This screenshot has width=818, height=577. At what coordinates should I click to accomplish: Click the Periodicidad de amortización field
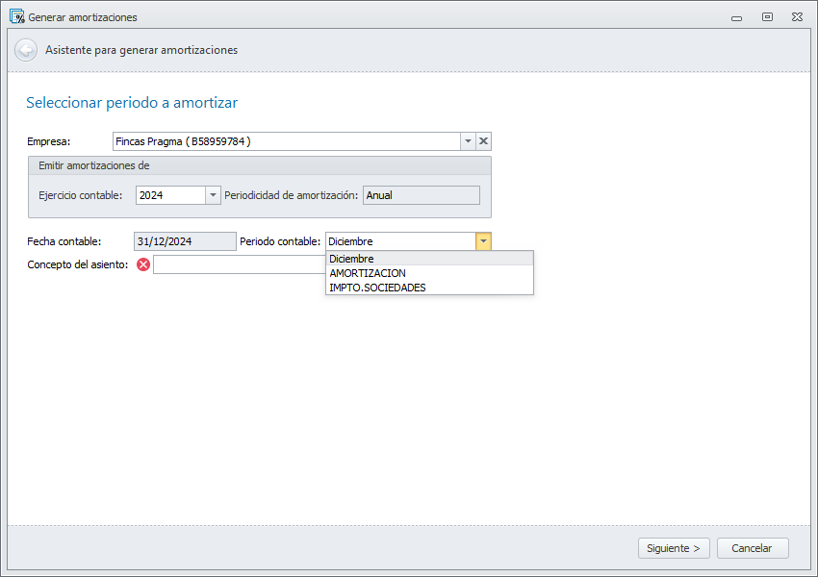point(421,195)
